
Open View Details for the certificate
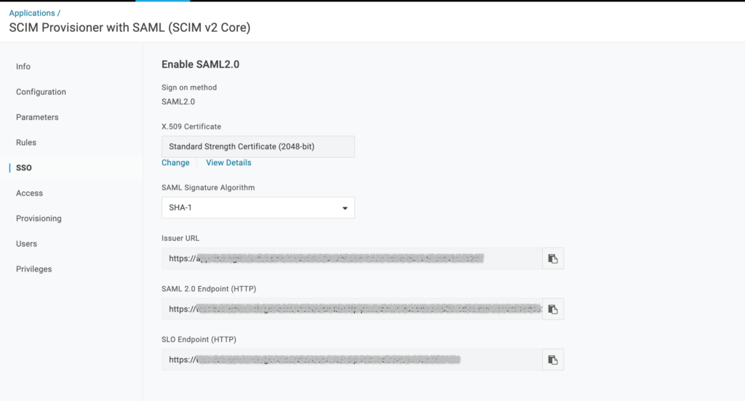228,162
